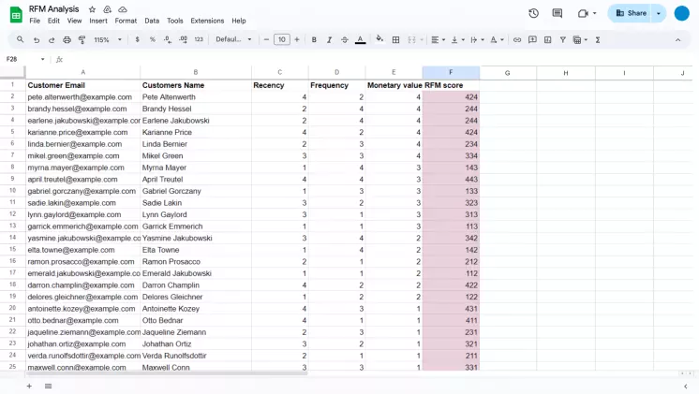Image resolution: width=699 pixels, height=394 pixels.
Task: Click the print icon in toolbar
Action: coord(67,40)
